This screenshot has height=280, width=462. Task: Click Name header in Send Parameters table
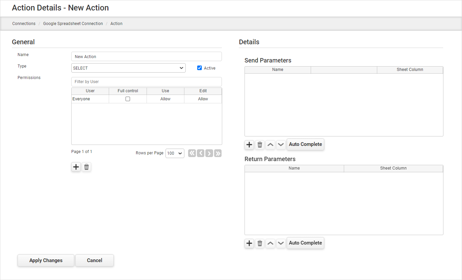[278, 70]
